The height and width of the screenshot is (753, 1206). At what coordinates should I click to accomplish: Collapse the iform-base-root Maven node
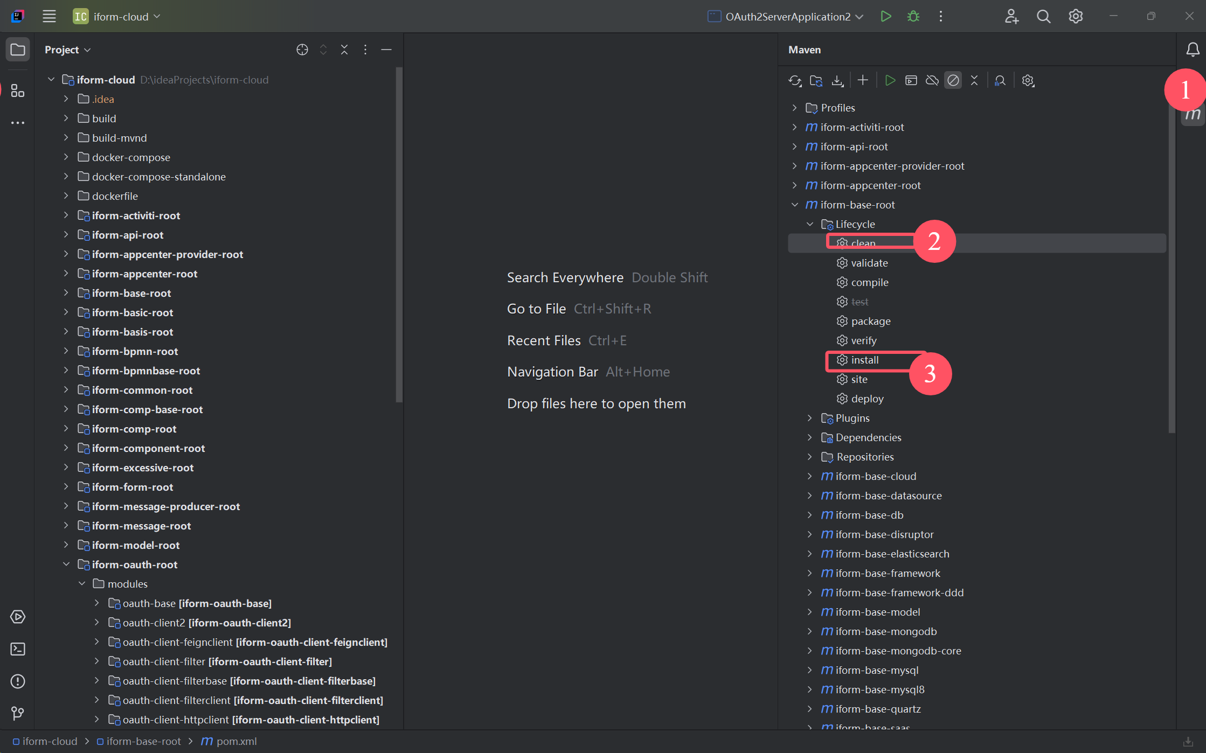point(795,205)
